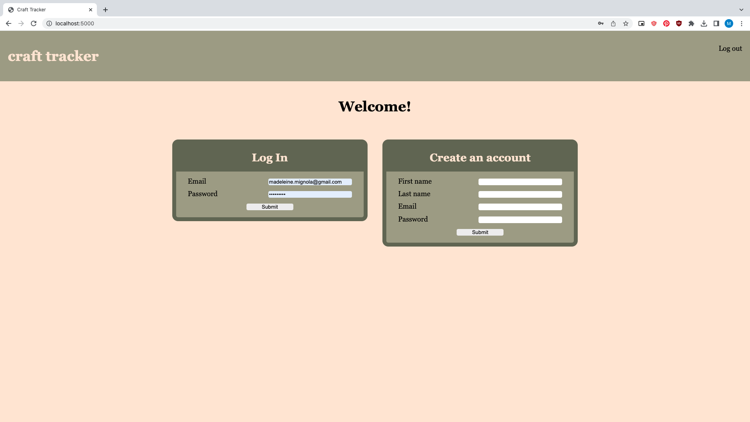Toggle the browser side panel icon
The height and width of the screenshot is (422, 750).
click(716, 23)
